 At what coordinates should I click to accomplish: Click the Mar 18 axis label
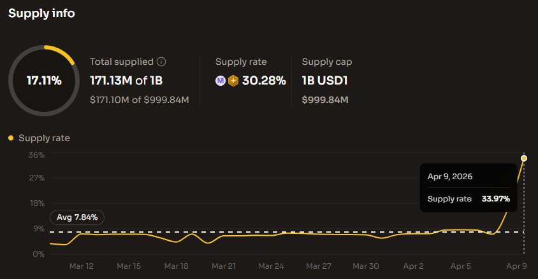coord(177,266)
